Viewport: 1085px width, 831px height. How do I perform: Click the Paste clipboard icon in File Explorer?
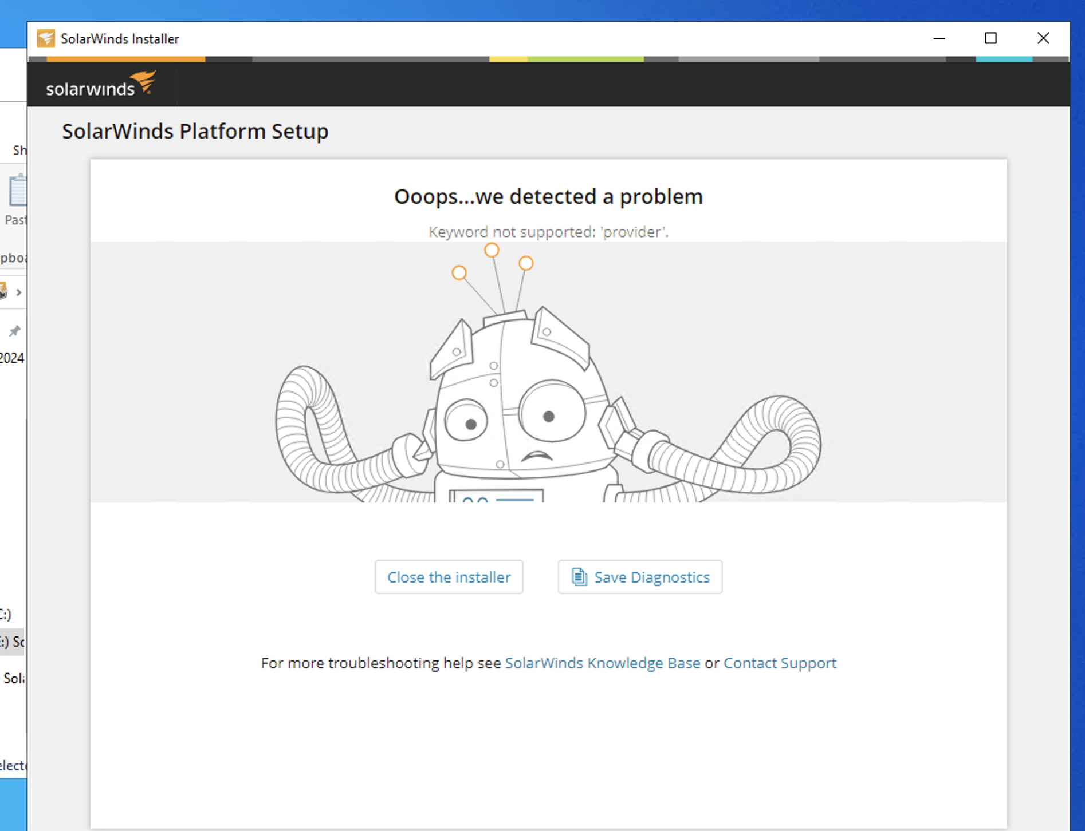(x=17, y=190)
